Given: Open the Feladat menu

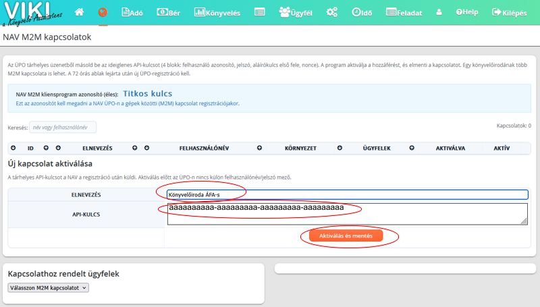Looking at the screenshot, I should click(404, 12).
